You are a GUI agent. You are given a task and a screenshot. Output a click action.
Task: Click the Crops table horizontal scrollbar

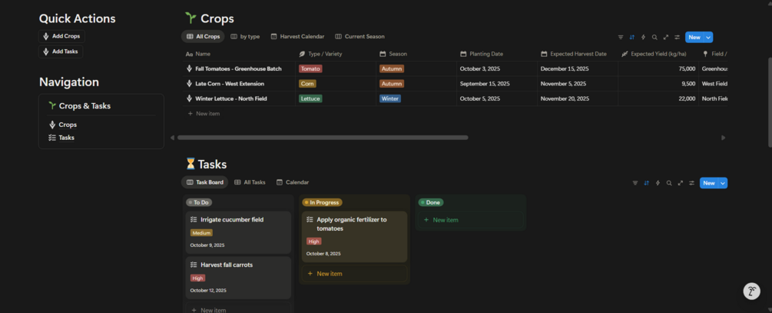click(x=323, y=138)
